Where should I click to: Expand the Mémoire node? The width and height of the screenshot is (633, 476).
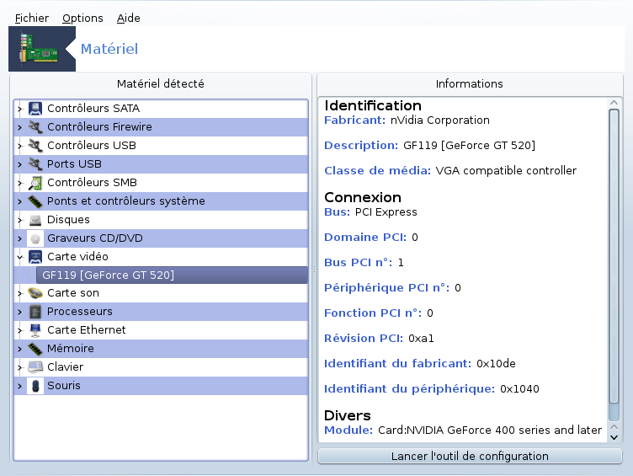(x=20, y=349)
